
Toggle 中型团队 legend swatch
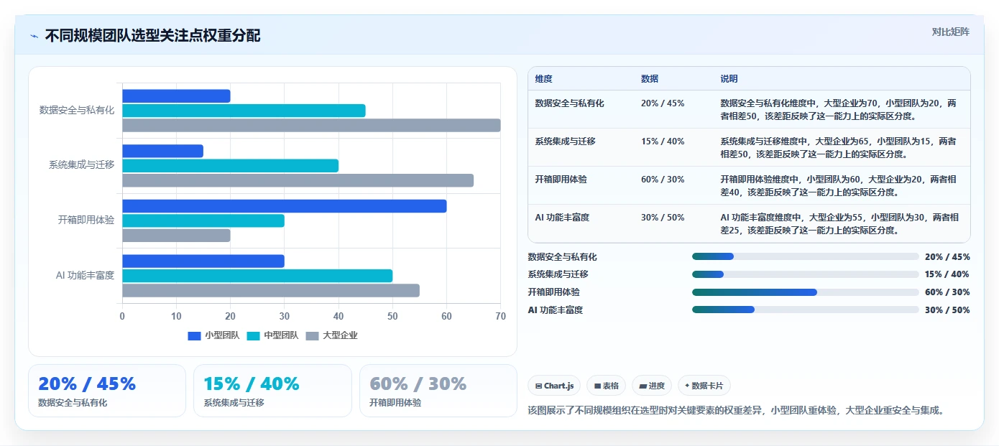coord(253,335)
